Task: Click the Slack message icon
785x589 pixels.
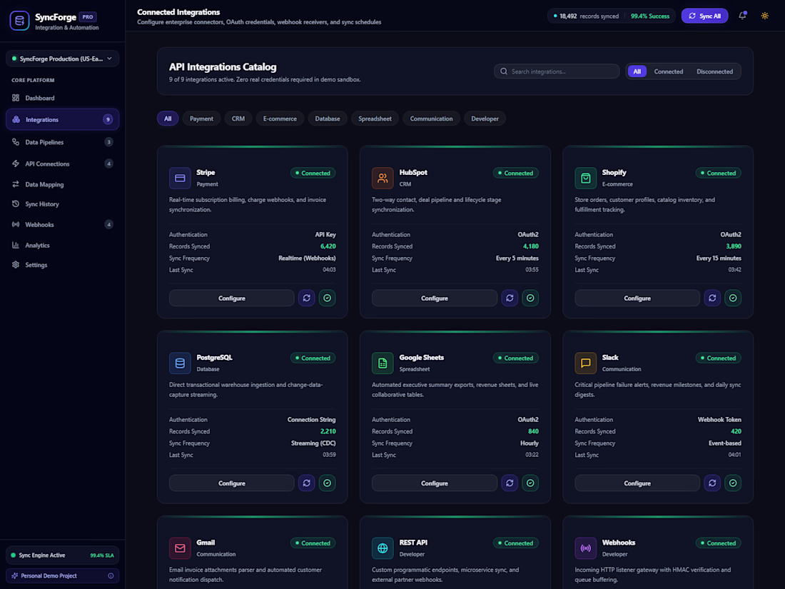Action: 585,363
